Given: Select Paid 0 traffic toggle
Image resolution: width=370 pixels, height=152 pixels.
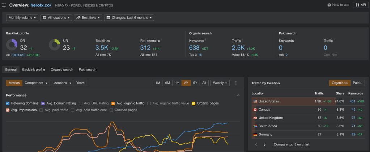Looking at the screenshot, I should pos(358,83).
